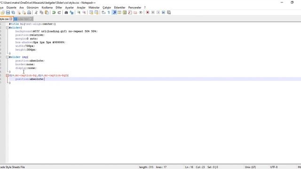
Task: Toggle the Document Map panel icon
Action: (125, 13)
